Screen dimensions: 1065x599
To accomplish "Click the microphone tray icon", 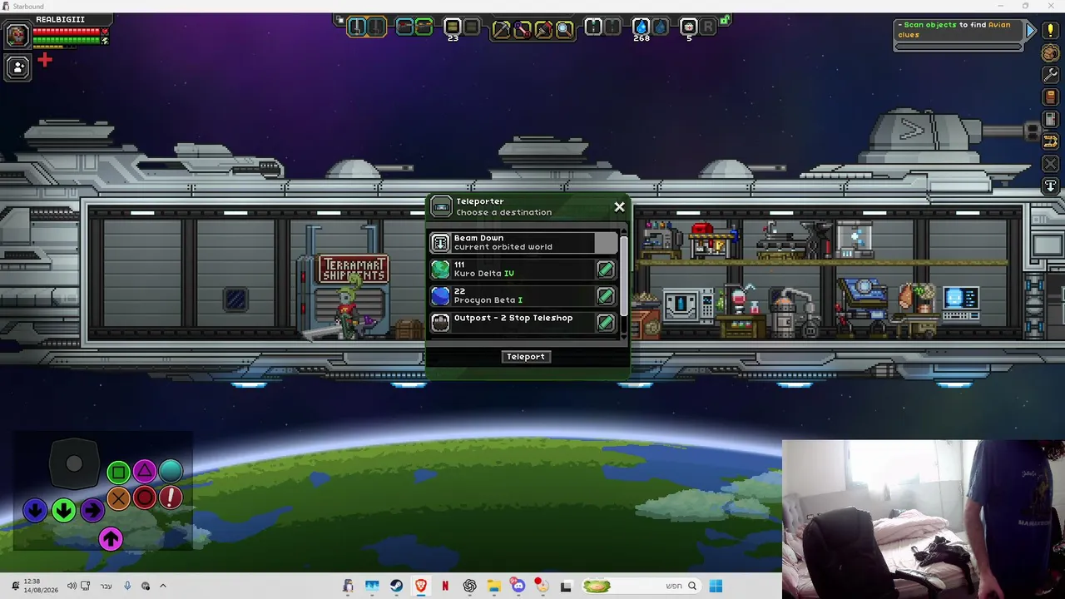I will tap(127, 586).
